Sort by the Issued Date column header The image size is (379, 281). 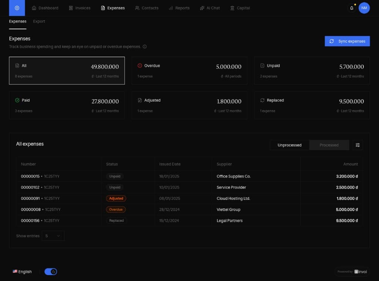[170, 164]
